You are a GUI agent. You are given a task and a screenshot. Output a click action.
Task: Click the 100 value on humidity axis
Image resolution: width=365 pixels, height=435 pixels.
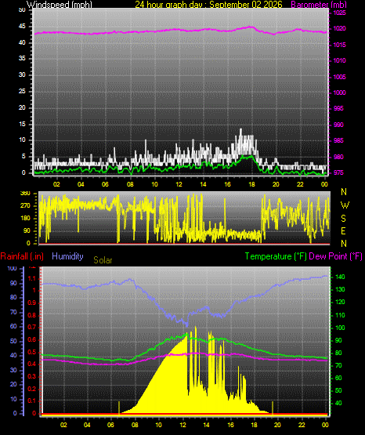click(12, 269)
